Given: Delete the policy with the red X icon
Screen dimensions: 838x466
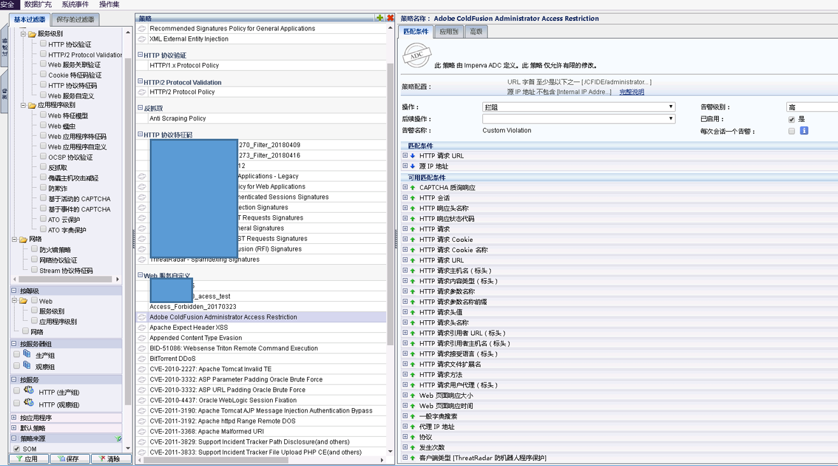Looking at the screenshot, I should coord(390,18).
